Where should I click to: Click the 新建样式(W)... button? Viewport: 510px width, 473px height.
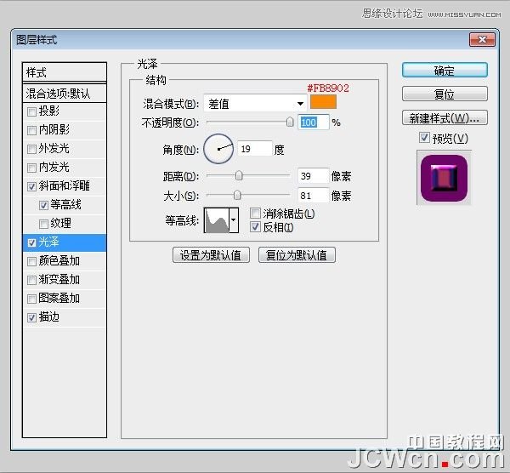click(445, 118)
